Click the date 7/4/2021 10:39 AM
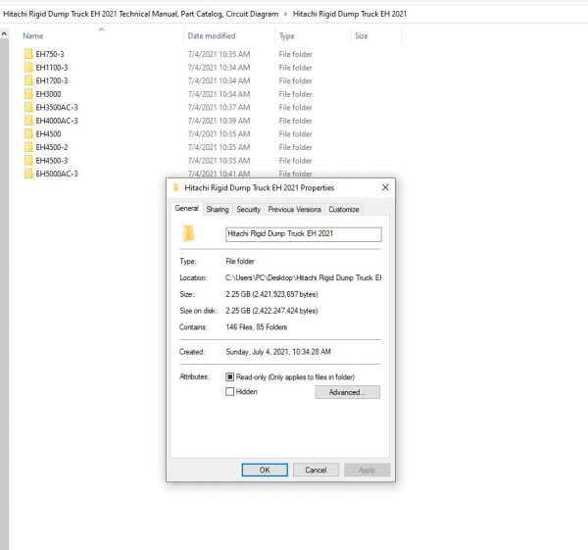 click(x=219, y=121)
